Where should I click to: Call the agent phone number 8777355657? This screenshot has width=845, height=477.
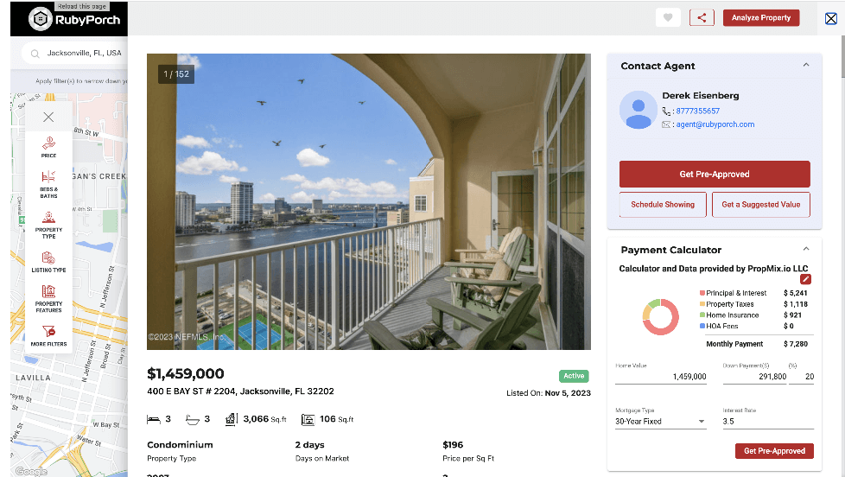pos(697,111)
